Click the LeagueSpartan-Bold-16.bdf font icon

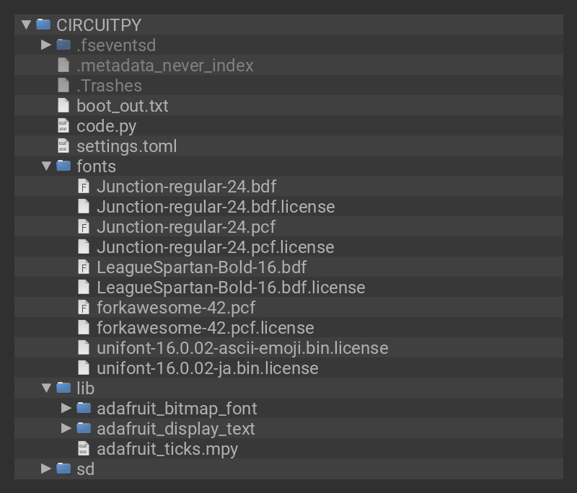pyautogui.click(x=84, y=267)
